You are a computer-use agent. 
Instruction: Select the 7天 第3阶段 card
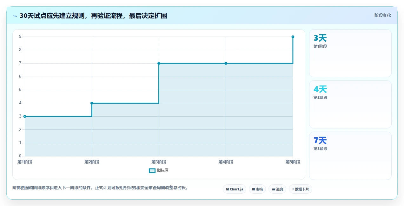pyautogui.click(x=350, y=155)
